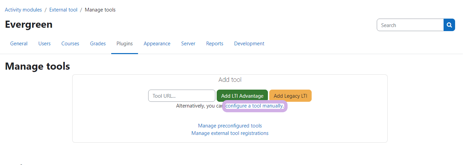Open Manage external tool registrations link

pos(230,133)
